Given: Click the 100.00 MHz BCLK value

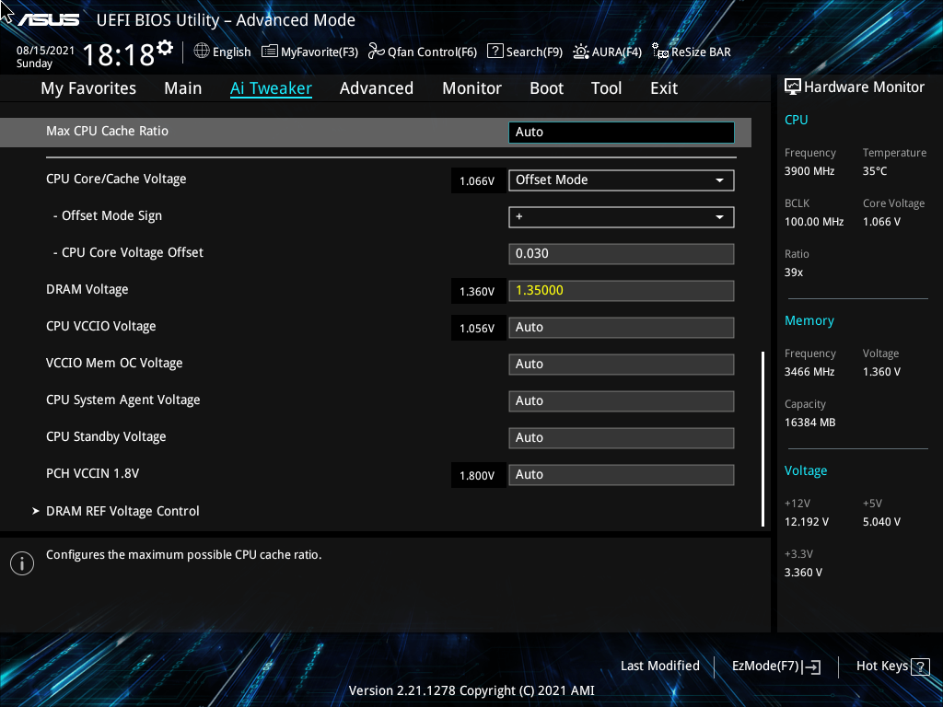Looking at the screenshot, I should [x=814, y=222].
